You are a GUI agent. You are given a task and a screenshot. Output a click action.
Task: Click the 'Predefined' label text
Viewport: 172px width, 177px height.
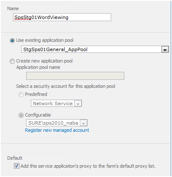36,94
